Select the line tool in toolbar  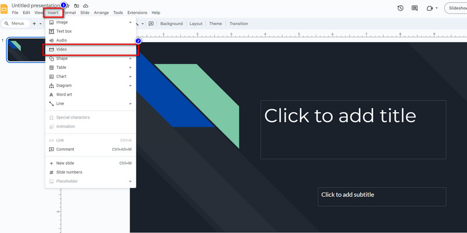pyautogui.click(x=137, y=23)
